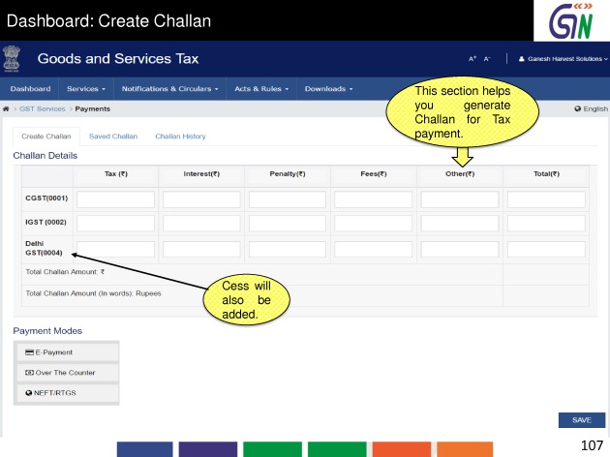Expand the Downloads menu

[x=329, y=89]
